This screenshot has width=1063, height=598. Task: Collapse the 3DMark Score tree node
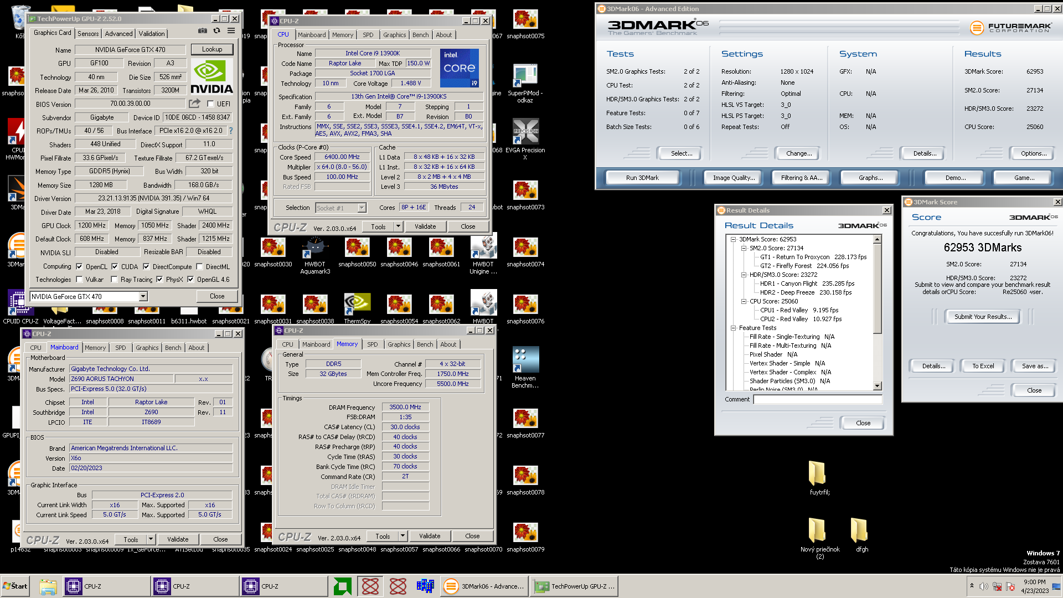point(734,239)
